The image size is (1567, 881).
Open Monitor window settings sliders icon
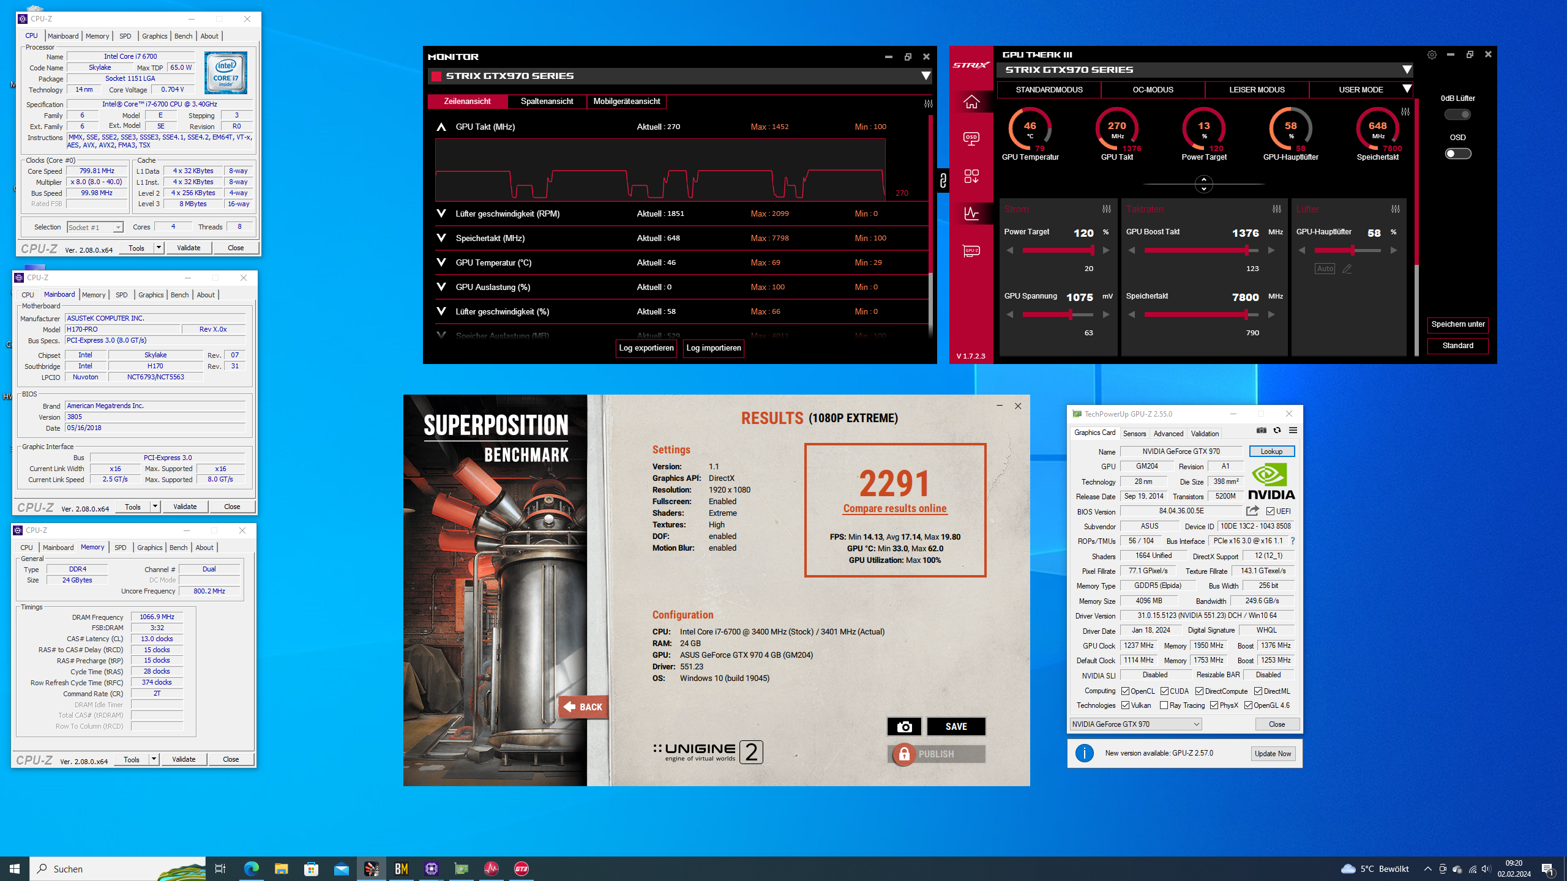pyautogui.click(x=928, y=104)
